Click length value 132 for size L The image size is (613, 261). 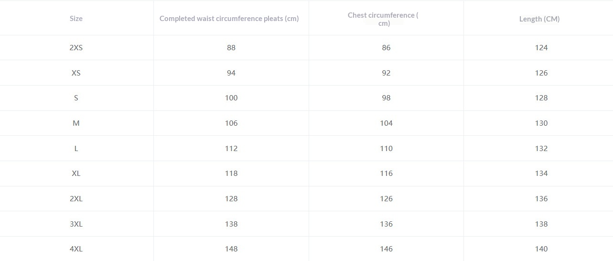tap(541, 149)
